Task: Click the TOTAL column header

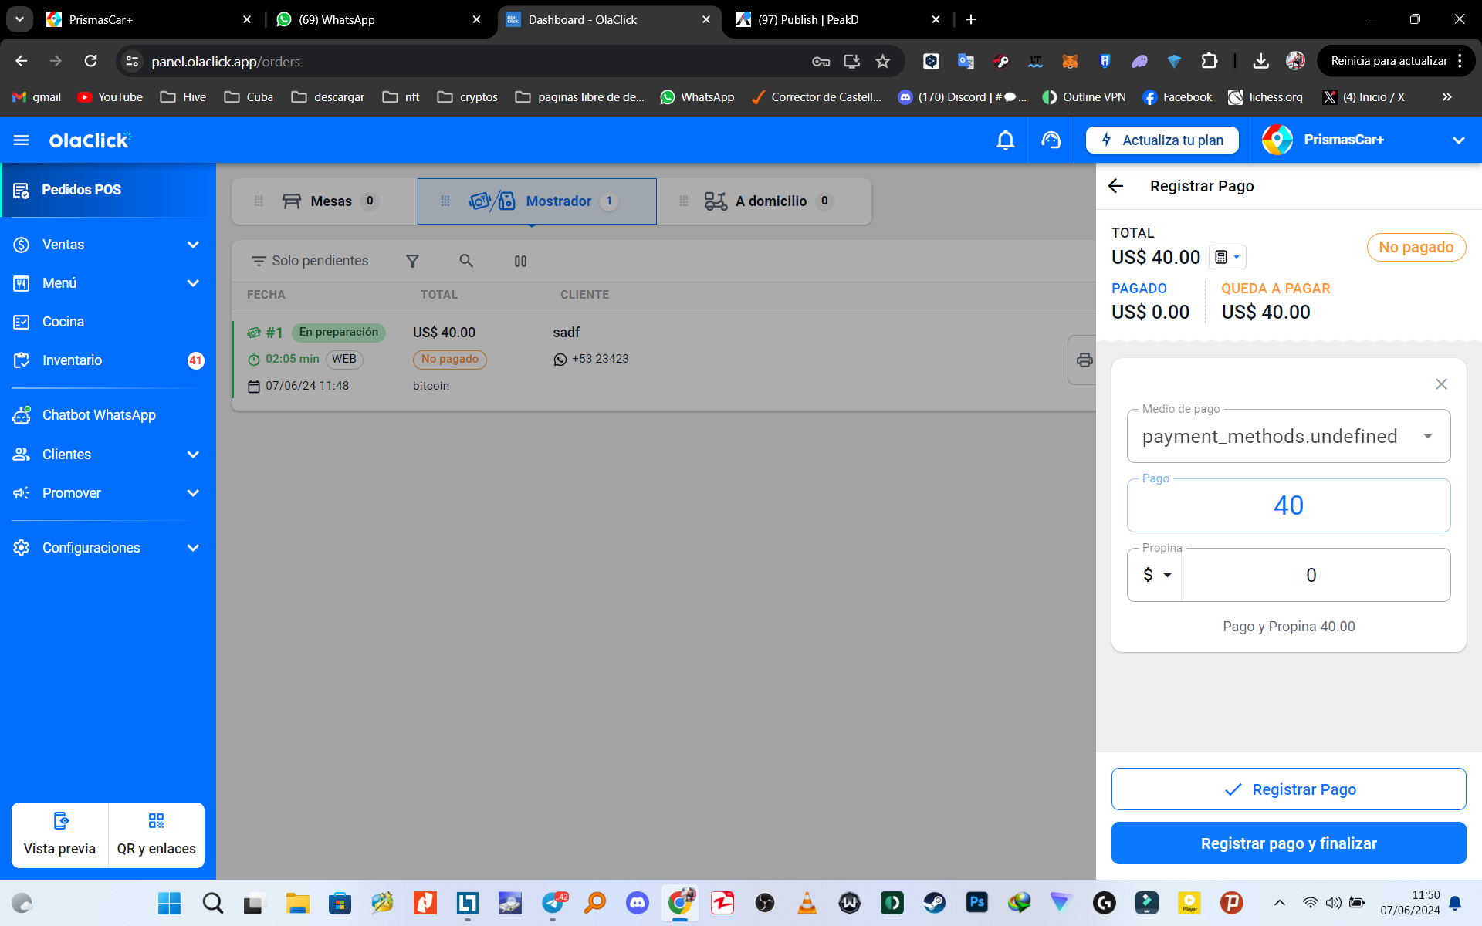Action: [x=439, y=295]
